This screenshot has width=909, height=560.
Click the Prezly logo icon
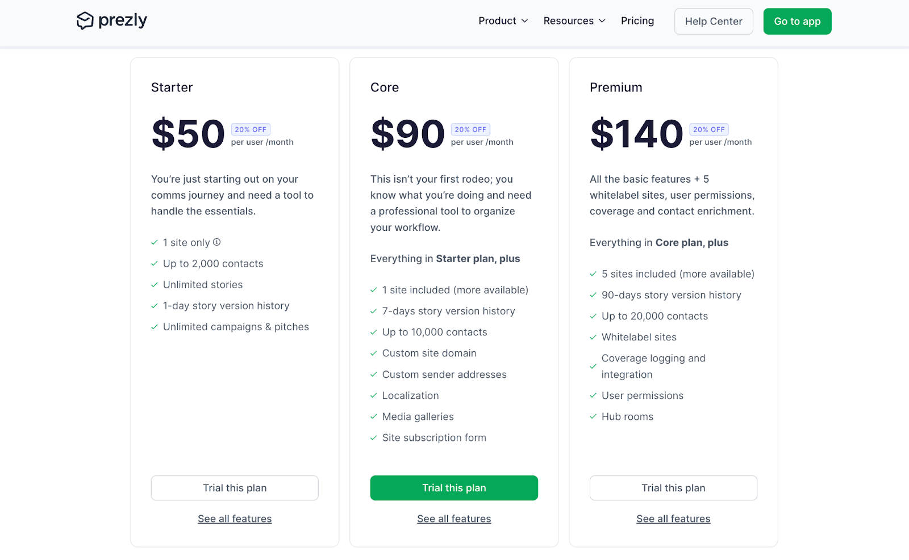pos(85,20)
